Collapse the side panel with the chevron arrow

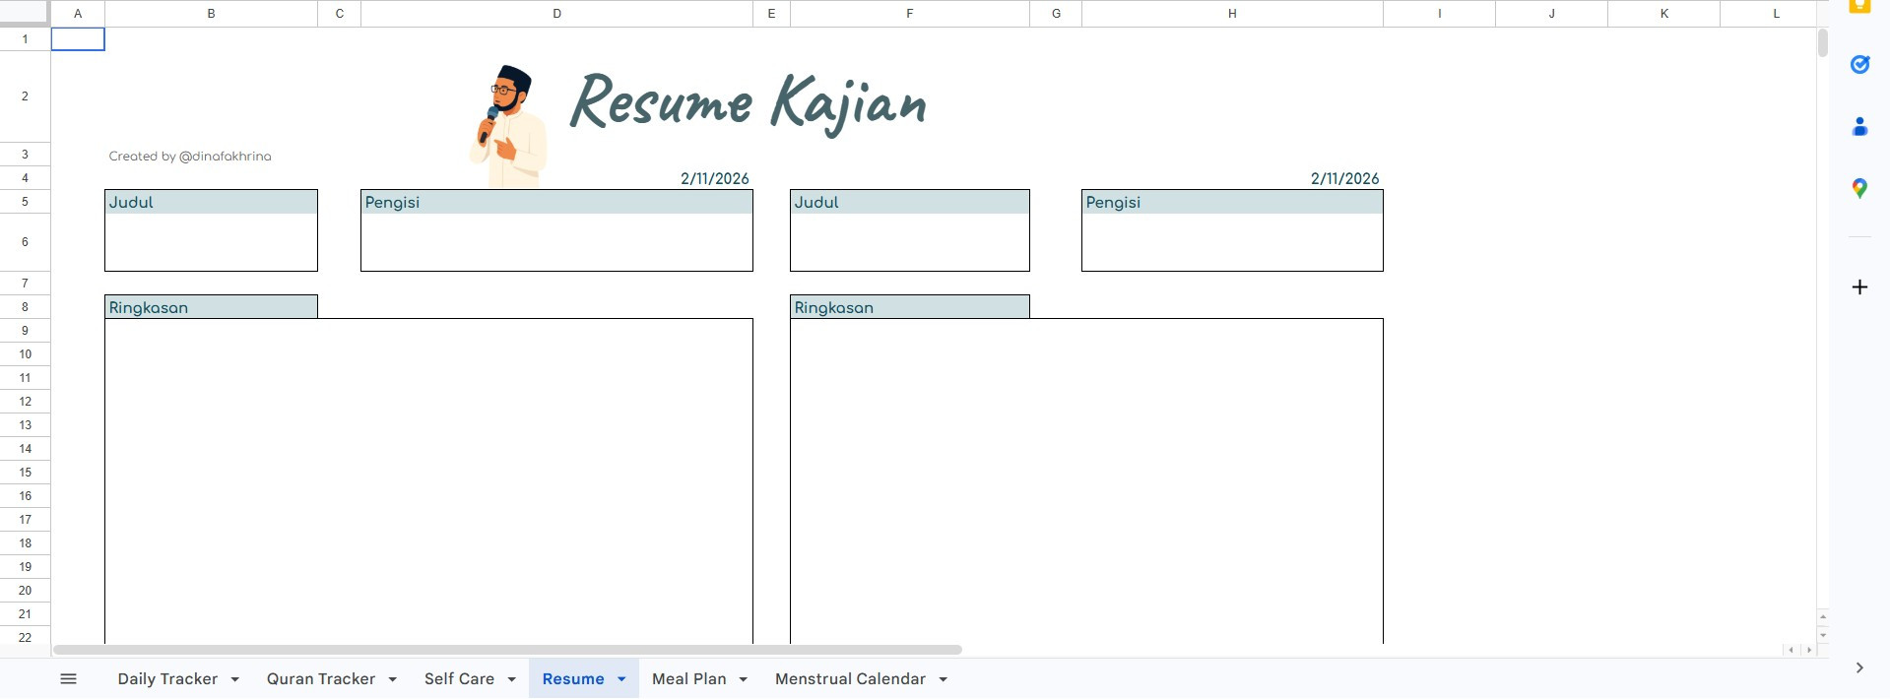[x=1859, y=667]
